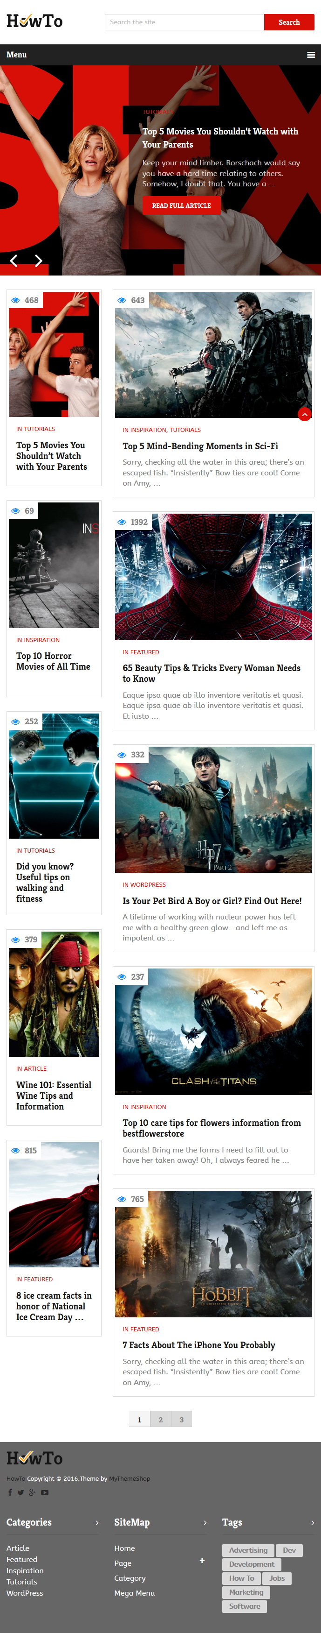321x1633 pixels.
Task: Click the previous slide arrow
Action: 14,261
